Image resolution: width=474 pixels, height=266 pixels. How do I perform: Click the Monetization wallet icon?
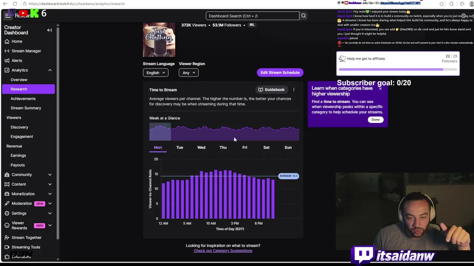[x=7, y=194]
